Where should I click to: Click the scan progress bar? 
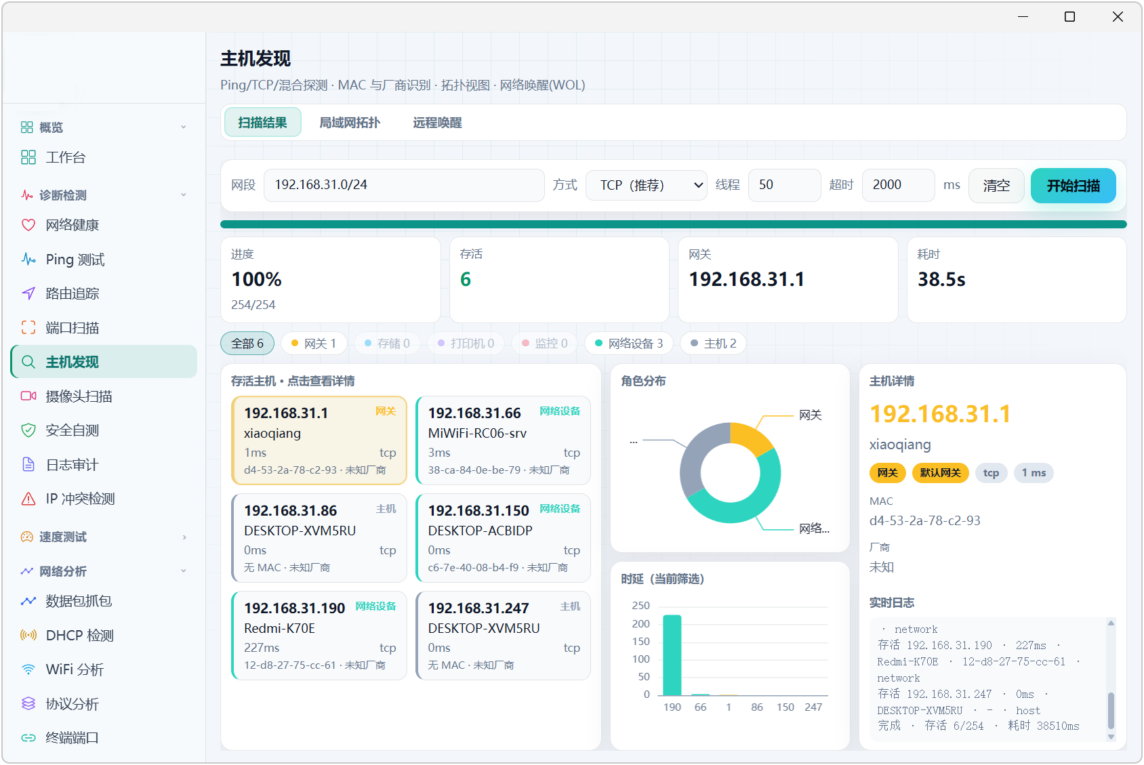(673, 224)
